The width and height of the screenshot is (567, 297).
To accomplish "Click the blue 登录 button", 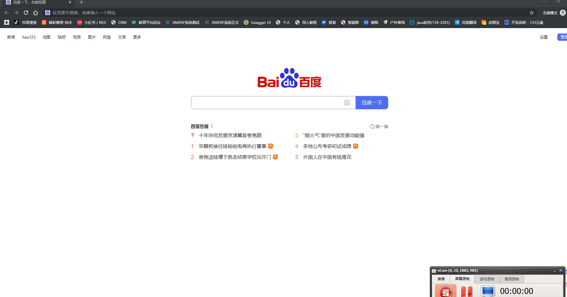I will [x=562, y=37].
